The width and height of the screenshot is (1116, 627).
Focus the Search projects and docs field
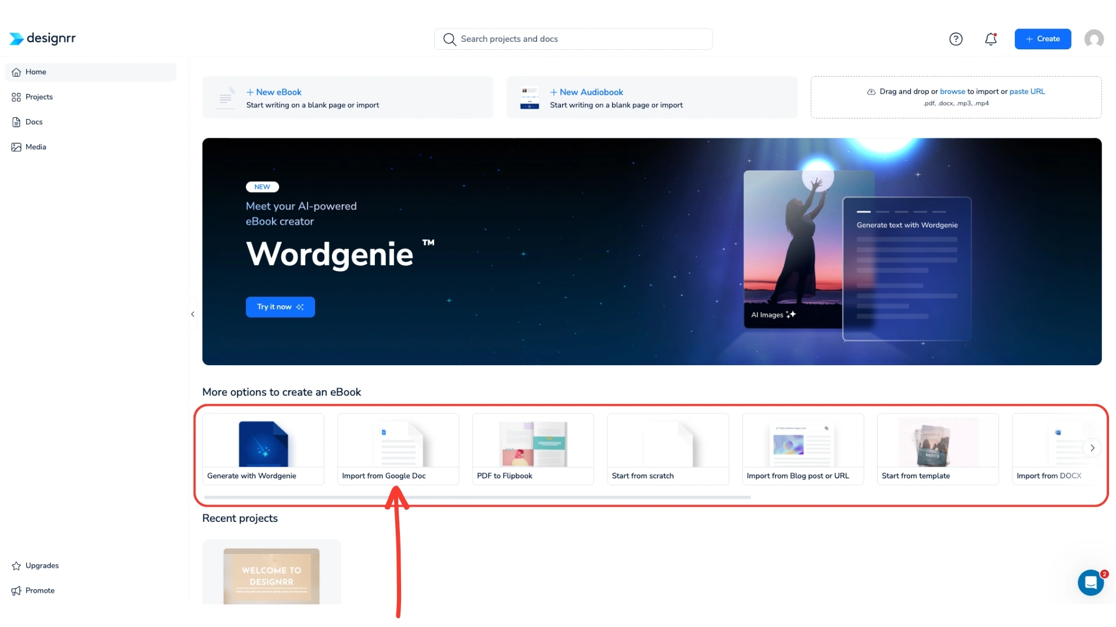(573, 39)
